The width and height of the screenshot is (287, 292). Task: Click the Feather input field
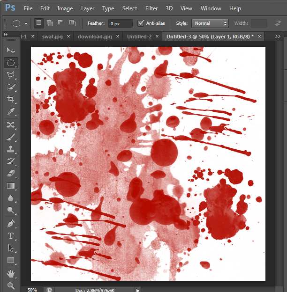120,23
